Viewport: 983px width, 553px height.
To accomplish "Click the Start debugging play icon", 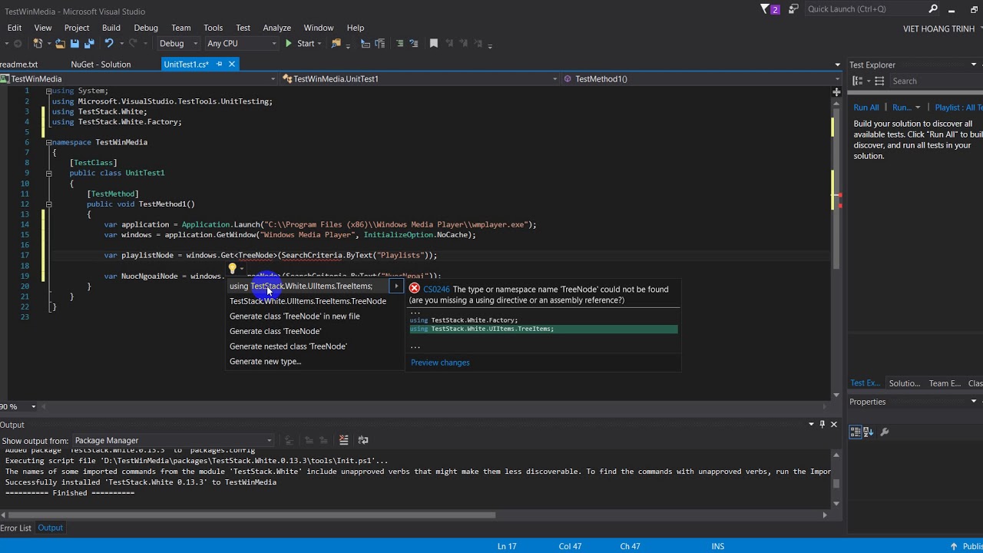I will click(x=289, y=44).
